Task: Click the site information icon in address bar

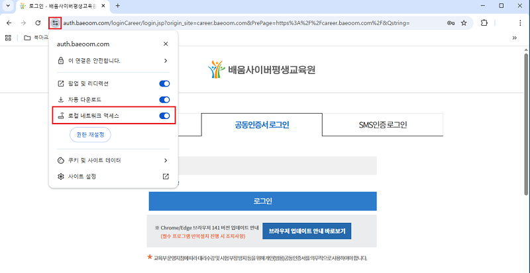Action: pyautogui.click(x=56, y=22)
